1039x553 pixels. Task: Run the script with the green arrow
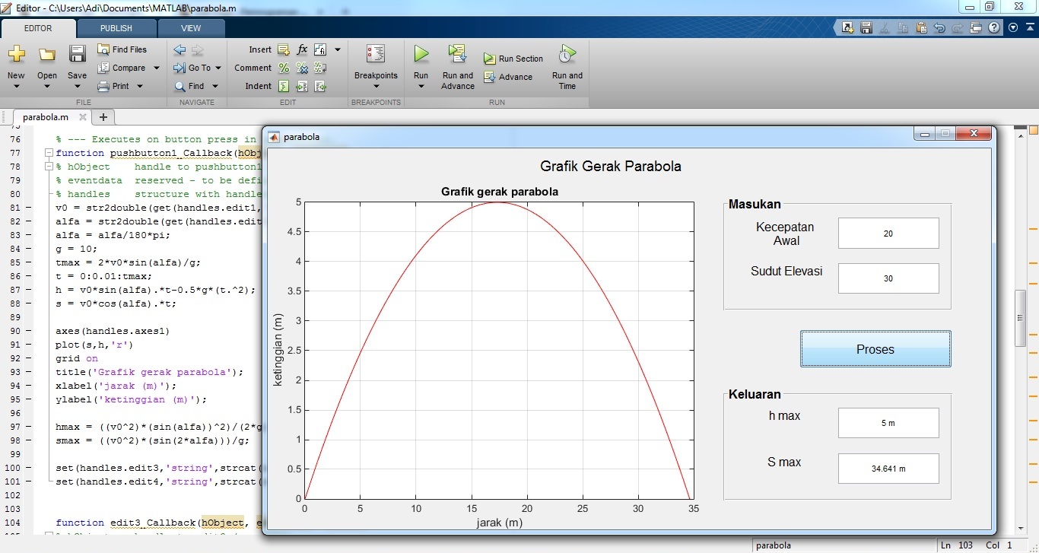tap(421, 54)
